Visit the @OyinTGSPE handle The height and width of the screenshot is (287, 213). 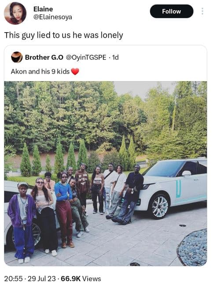click(86, 57)
